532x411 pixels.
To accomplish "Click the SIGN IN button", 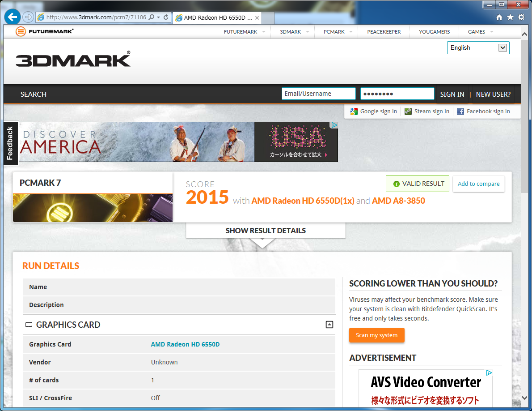I will click(x=452, y=94).
